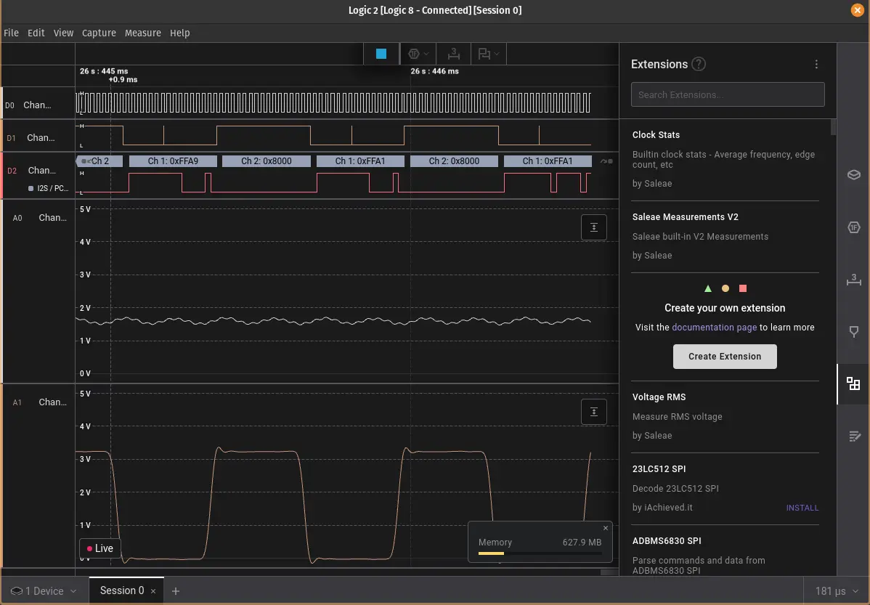Open the Measure menu
870x605 pixels.
(x=142, y=33)
